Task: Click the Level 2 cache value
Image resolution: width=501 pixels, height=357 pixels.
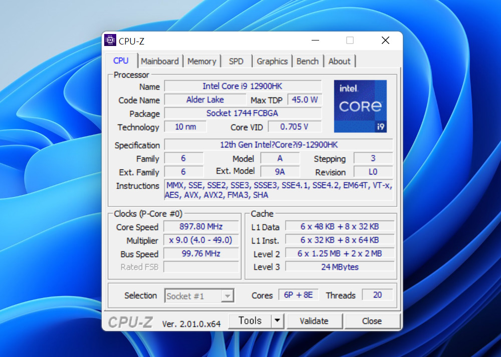Action: 340,253
